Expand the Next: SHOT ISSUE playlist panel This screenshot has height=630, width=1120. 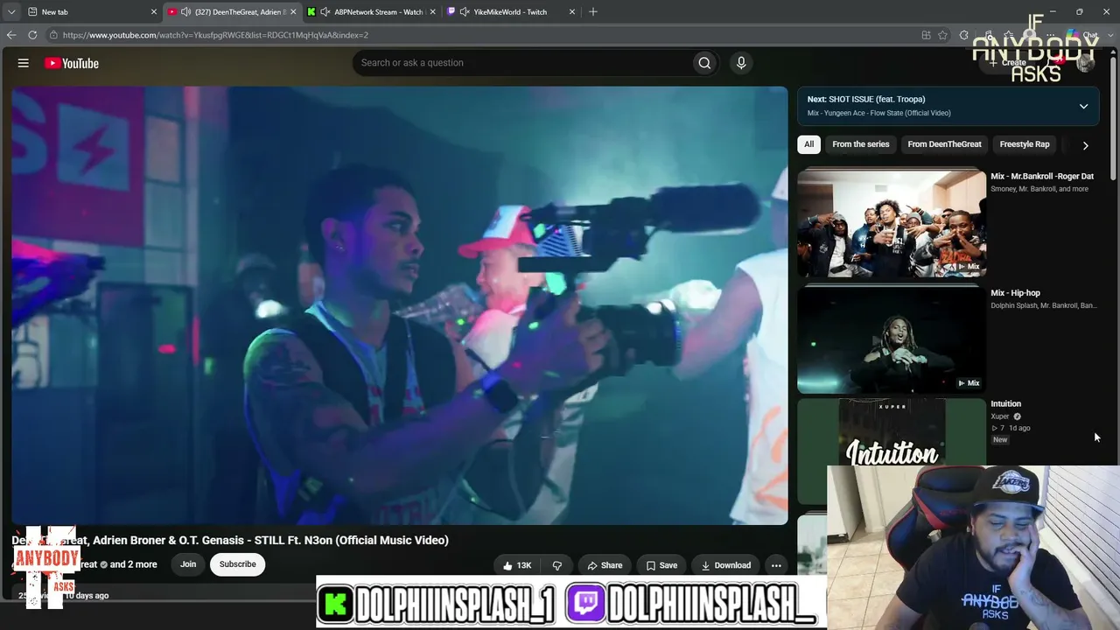[x=1083, y=106]
